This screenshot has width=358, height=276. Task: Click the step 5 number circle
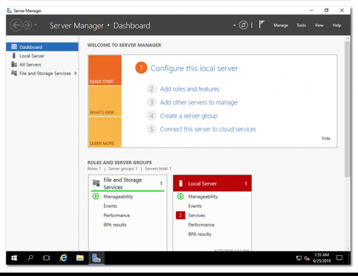(x=152, y=129)
